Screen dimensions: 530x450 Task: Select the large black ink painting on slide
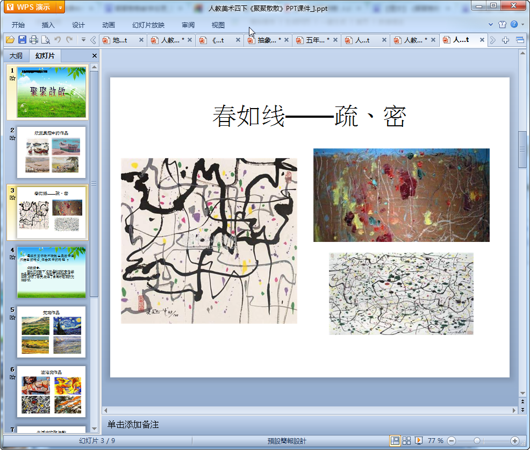click(209, 241)
